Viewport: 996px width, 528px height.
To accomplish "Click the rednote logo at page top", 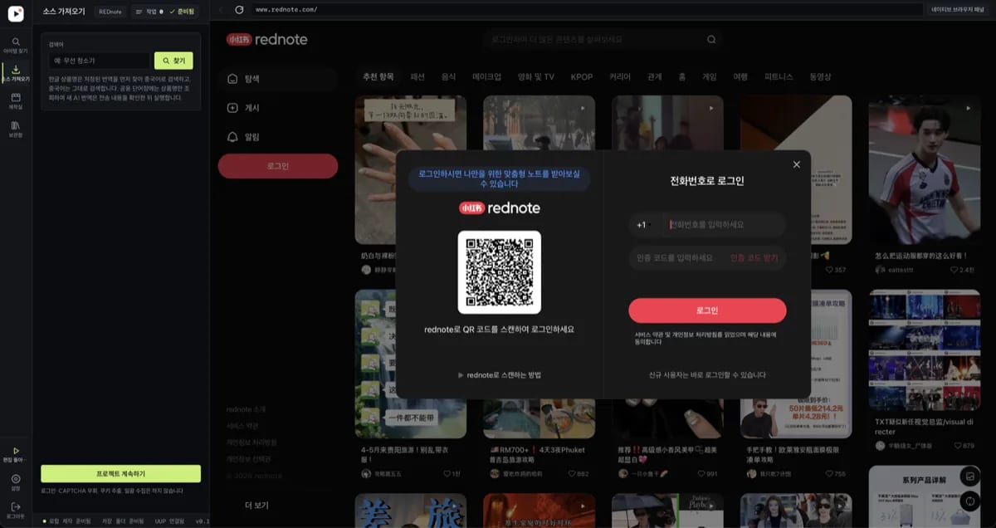I will pos(266,39).
